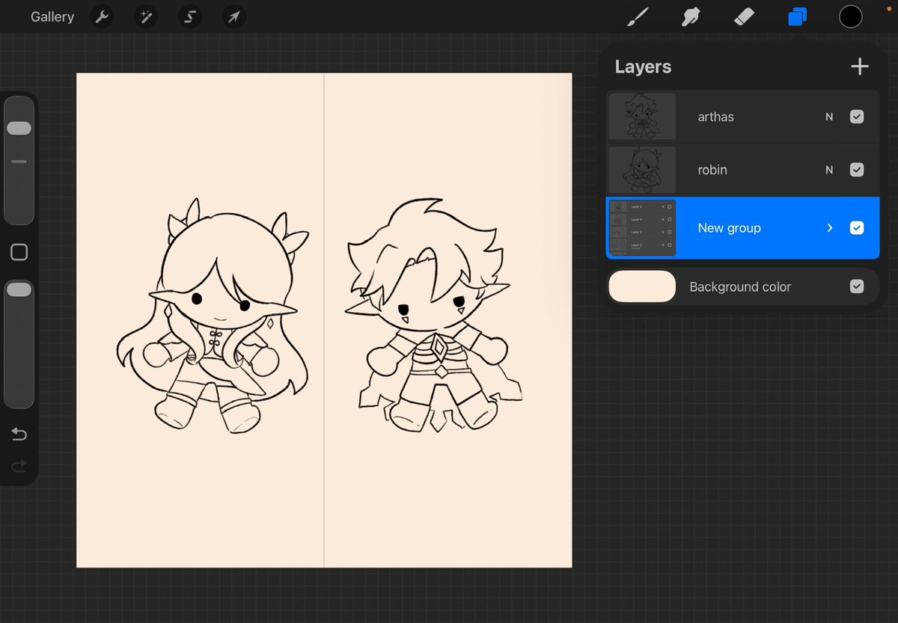Select the arthas layer
The image size is (898, 623).
(x=742, y=117)
